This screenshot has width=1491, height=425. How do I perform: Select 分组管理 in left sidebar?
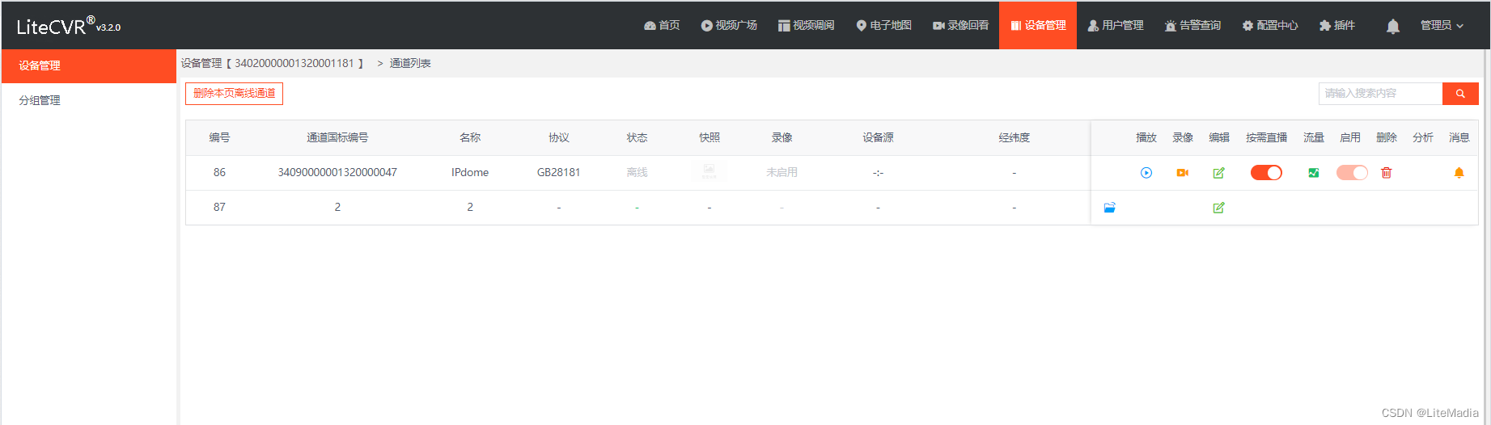89,100
